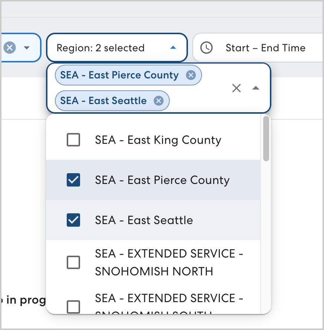Uncheck the SEA - East Pierce County box

(x=73, y=180)
